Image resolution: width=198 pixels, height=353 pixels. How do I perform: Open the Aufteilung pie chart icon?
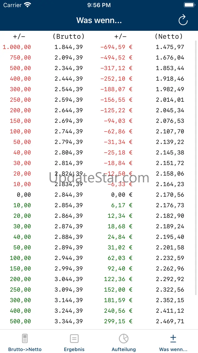(124, 338)
